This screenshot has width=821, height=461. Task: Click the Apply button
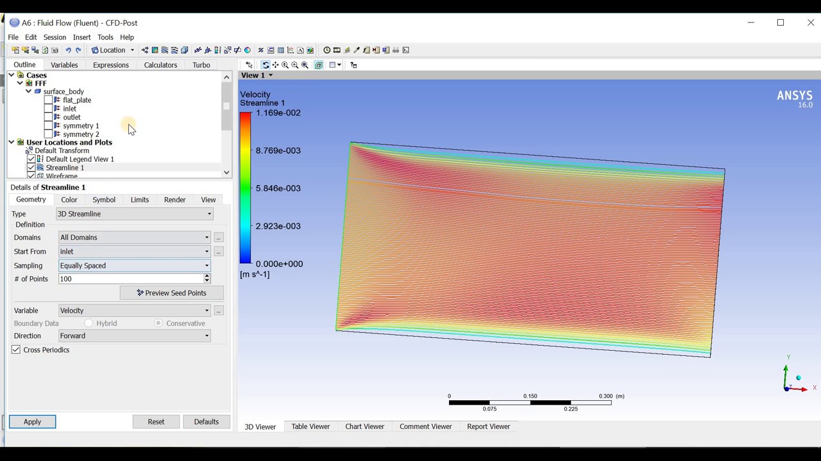coord(32,422)
